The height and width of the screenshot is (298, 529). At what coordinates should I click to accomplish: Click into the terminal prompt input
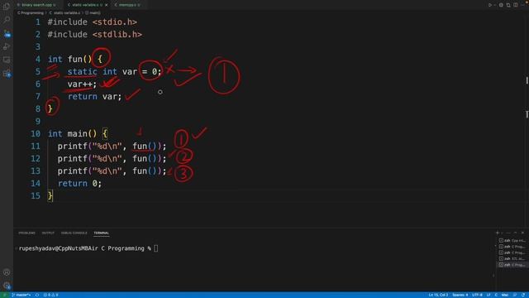156,248
